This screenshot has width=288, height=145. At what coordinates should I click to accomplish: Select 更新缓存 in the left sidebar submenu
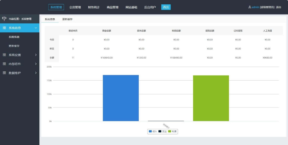pos(14,46)
